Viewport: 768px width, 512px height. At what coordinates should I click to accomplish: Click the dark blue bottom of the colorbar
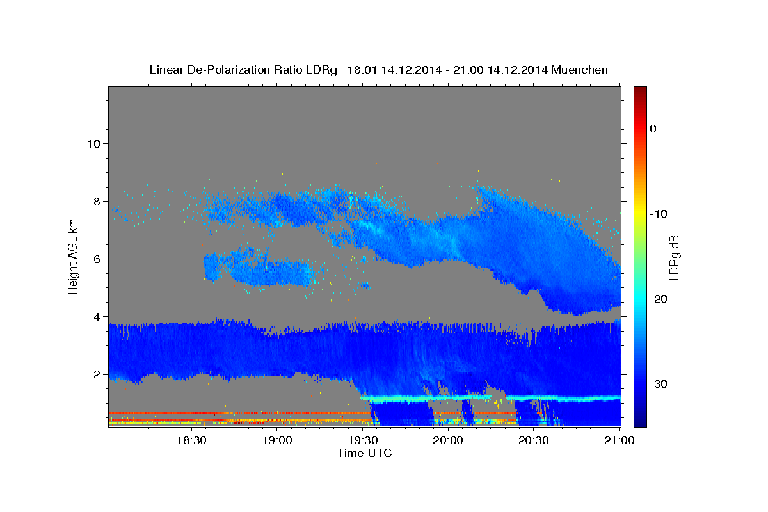pyautogui.click(x=640, y=420)
